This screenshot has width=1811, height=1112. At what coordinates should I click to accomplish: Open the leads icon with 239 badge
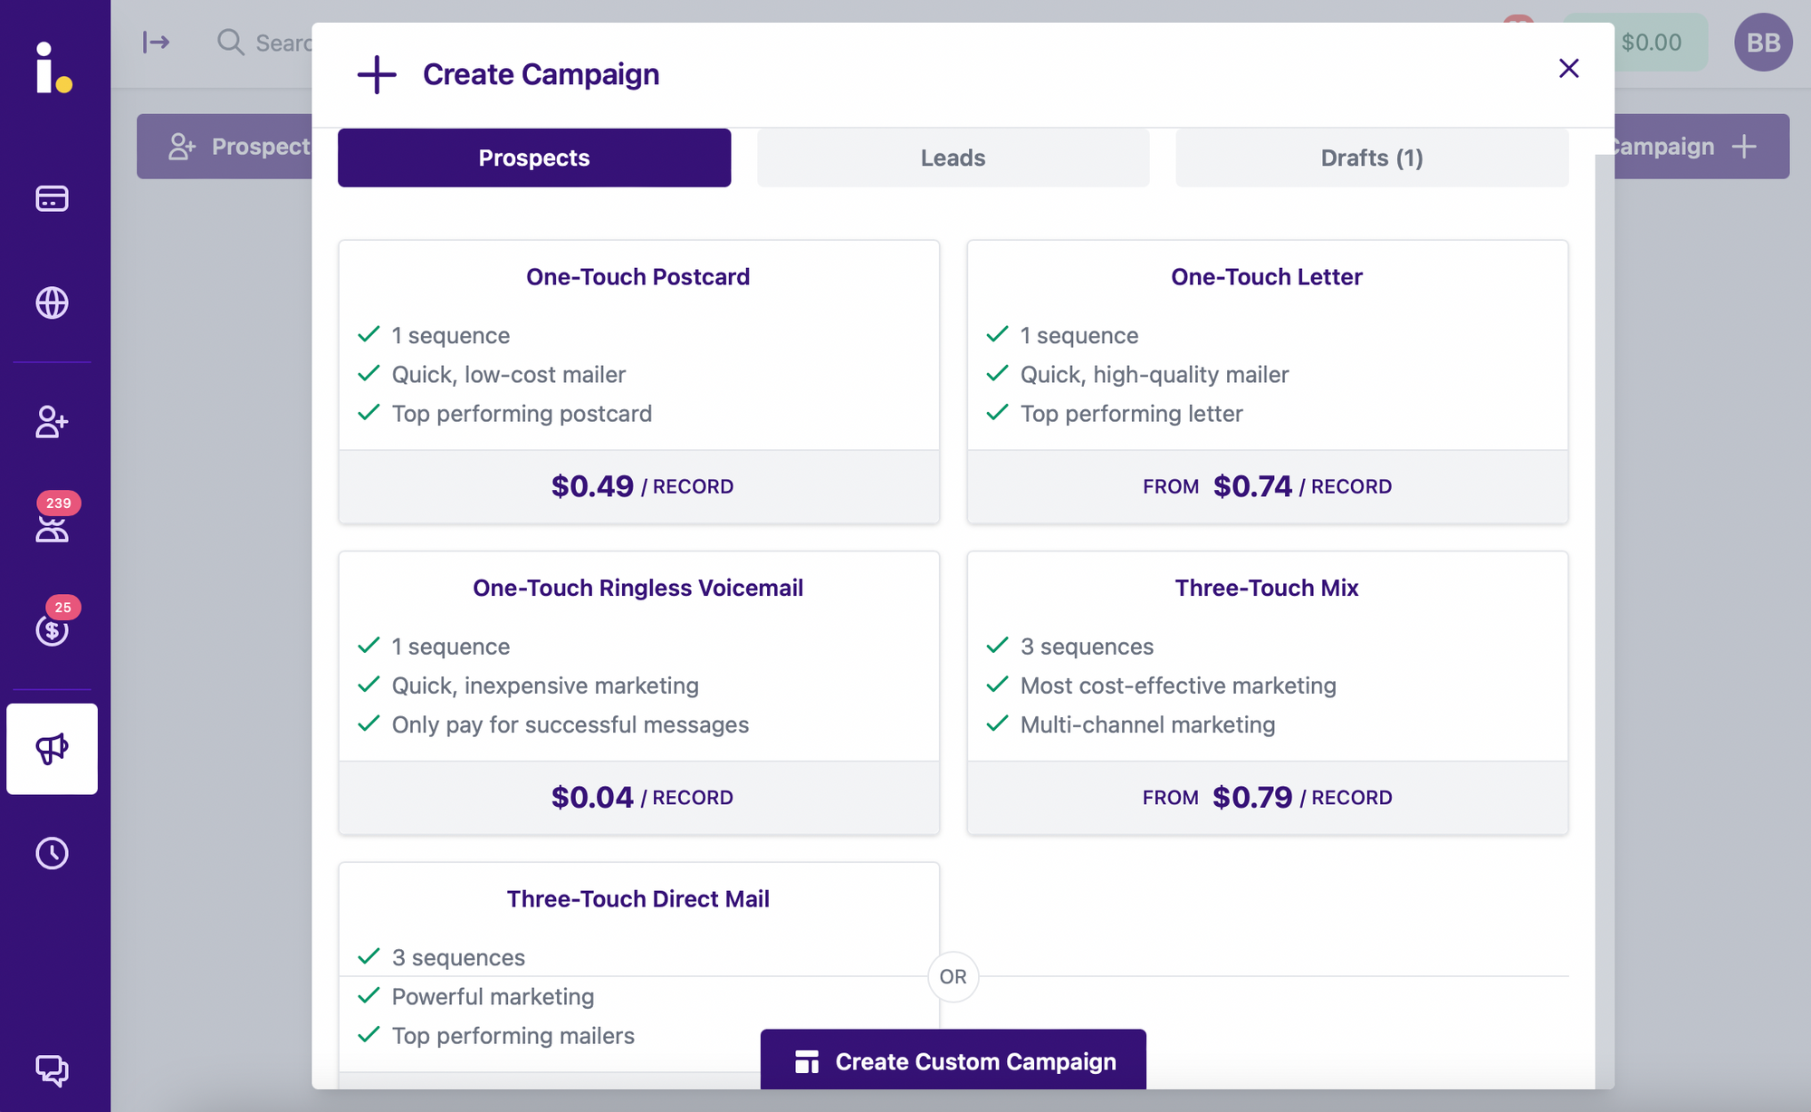52,527
